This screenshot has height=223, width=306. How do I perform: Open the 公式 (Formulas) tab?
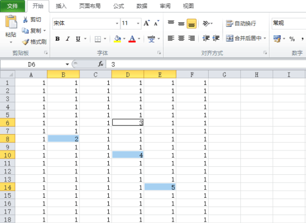[x=118, y=6]
